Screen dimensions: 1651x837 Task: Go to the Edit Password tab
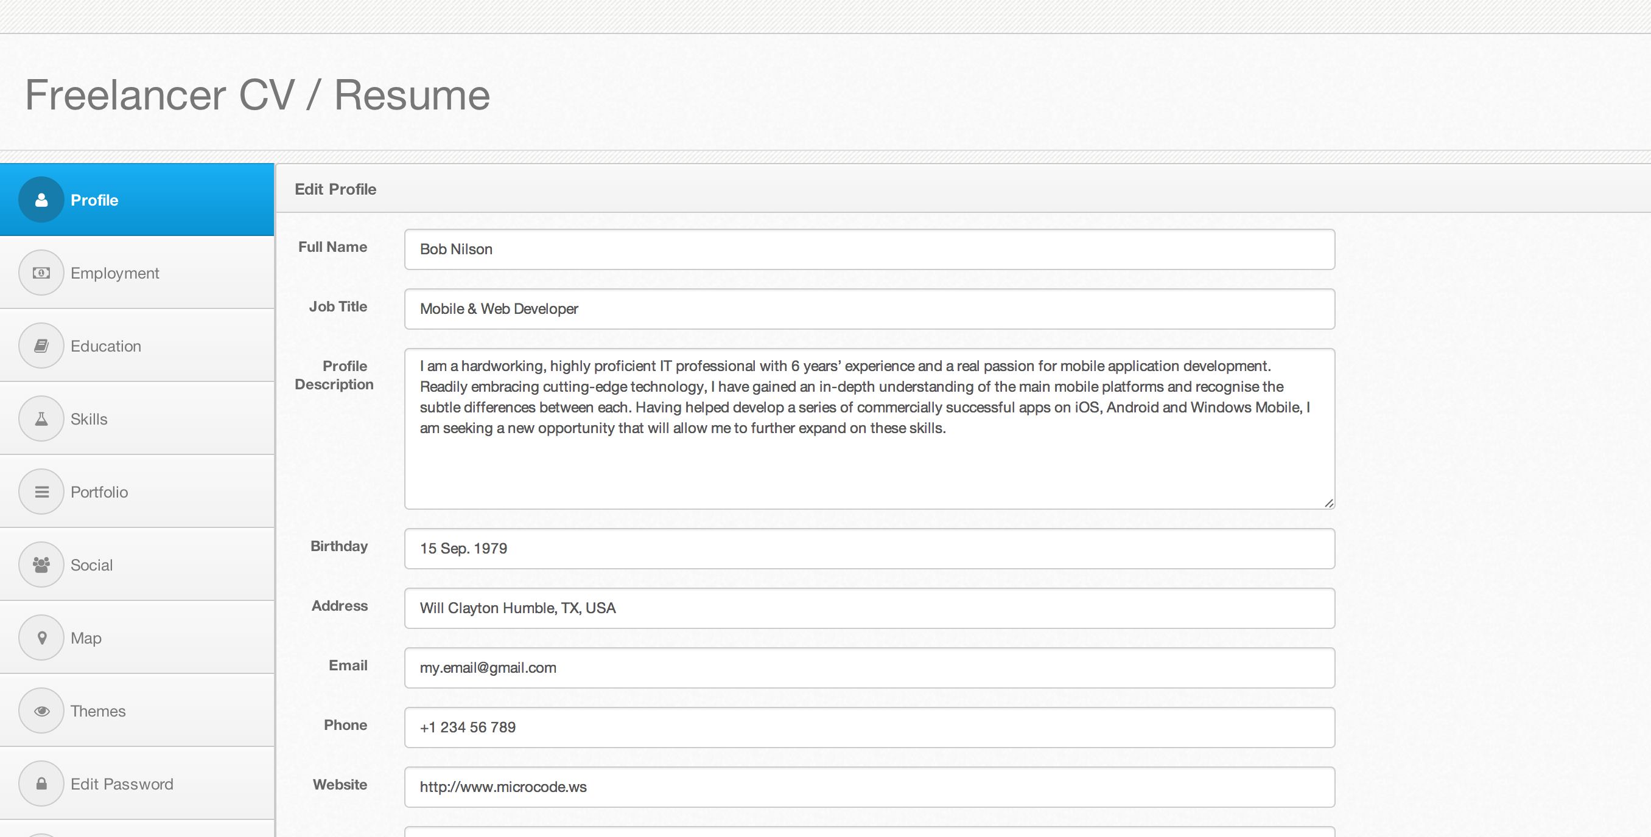122,784
